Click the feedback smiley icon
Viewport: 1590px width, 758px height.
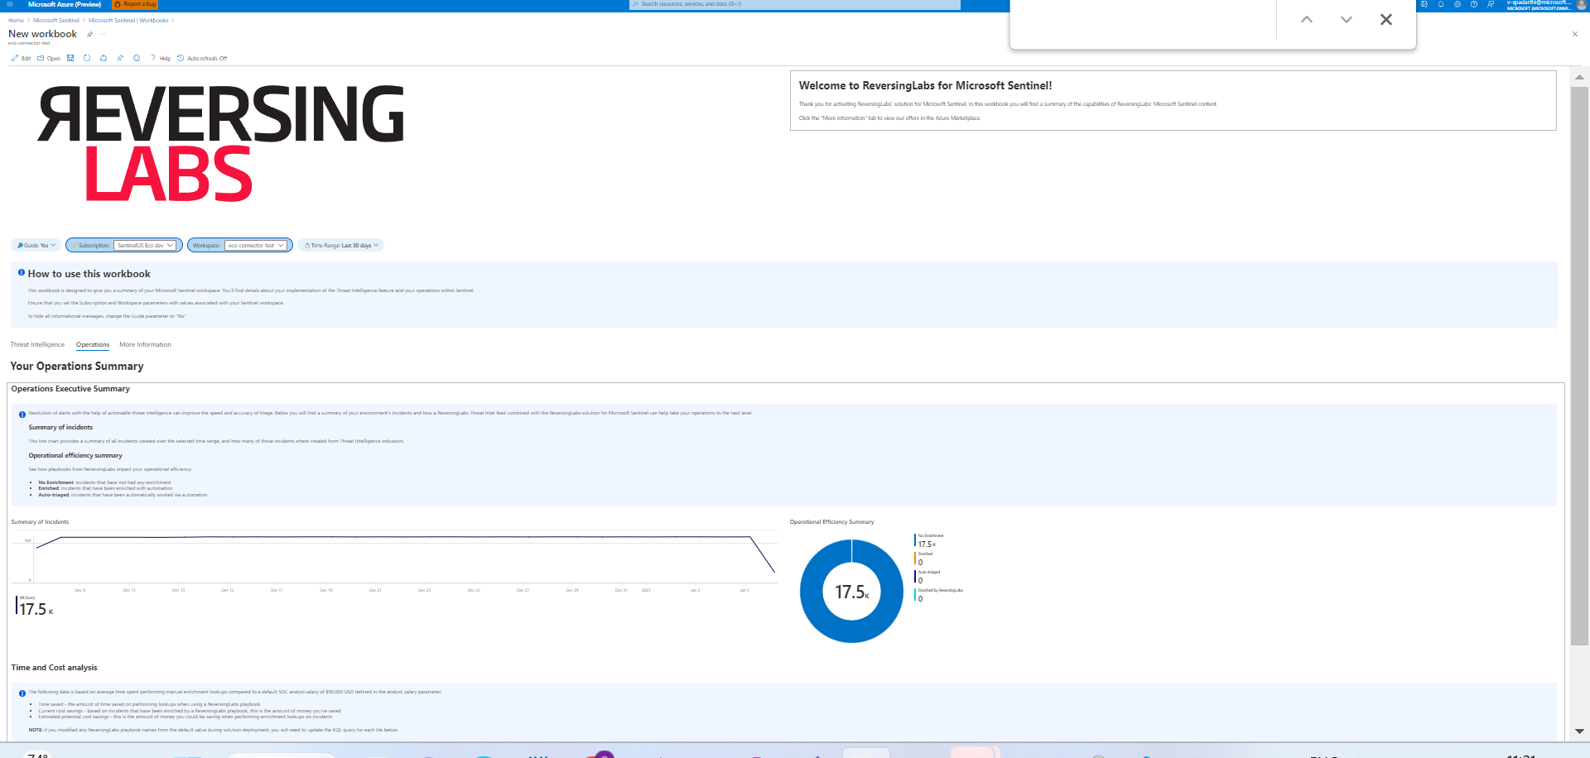(137, 59)
